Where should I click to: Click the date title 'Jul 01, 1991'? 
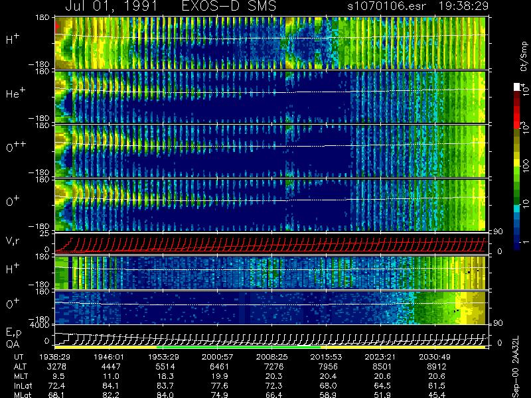(x=112, y=6)
